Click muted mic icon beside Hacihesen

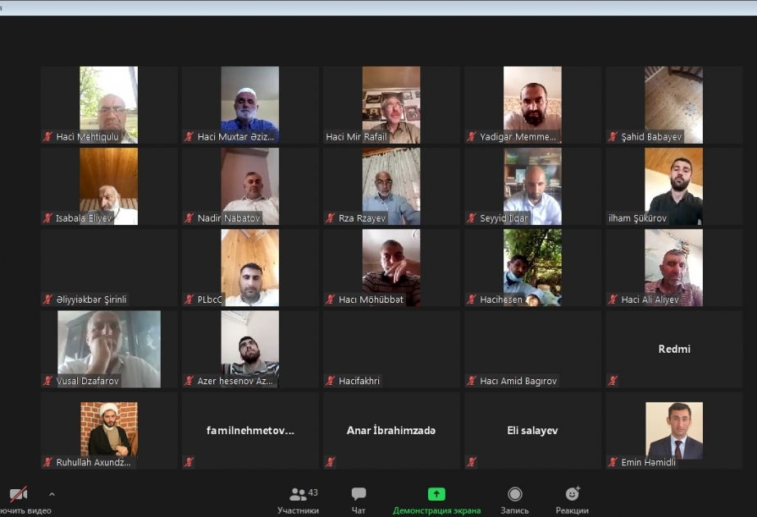coord(472,300)
